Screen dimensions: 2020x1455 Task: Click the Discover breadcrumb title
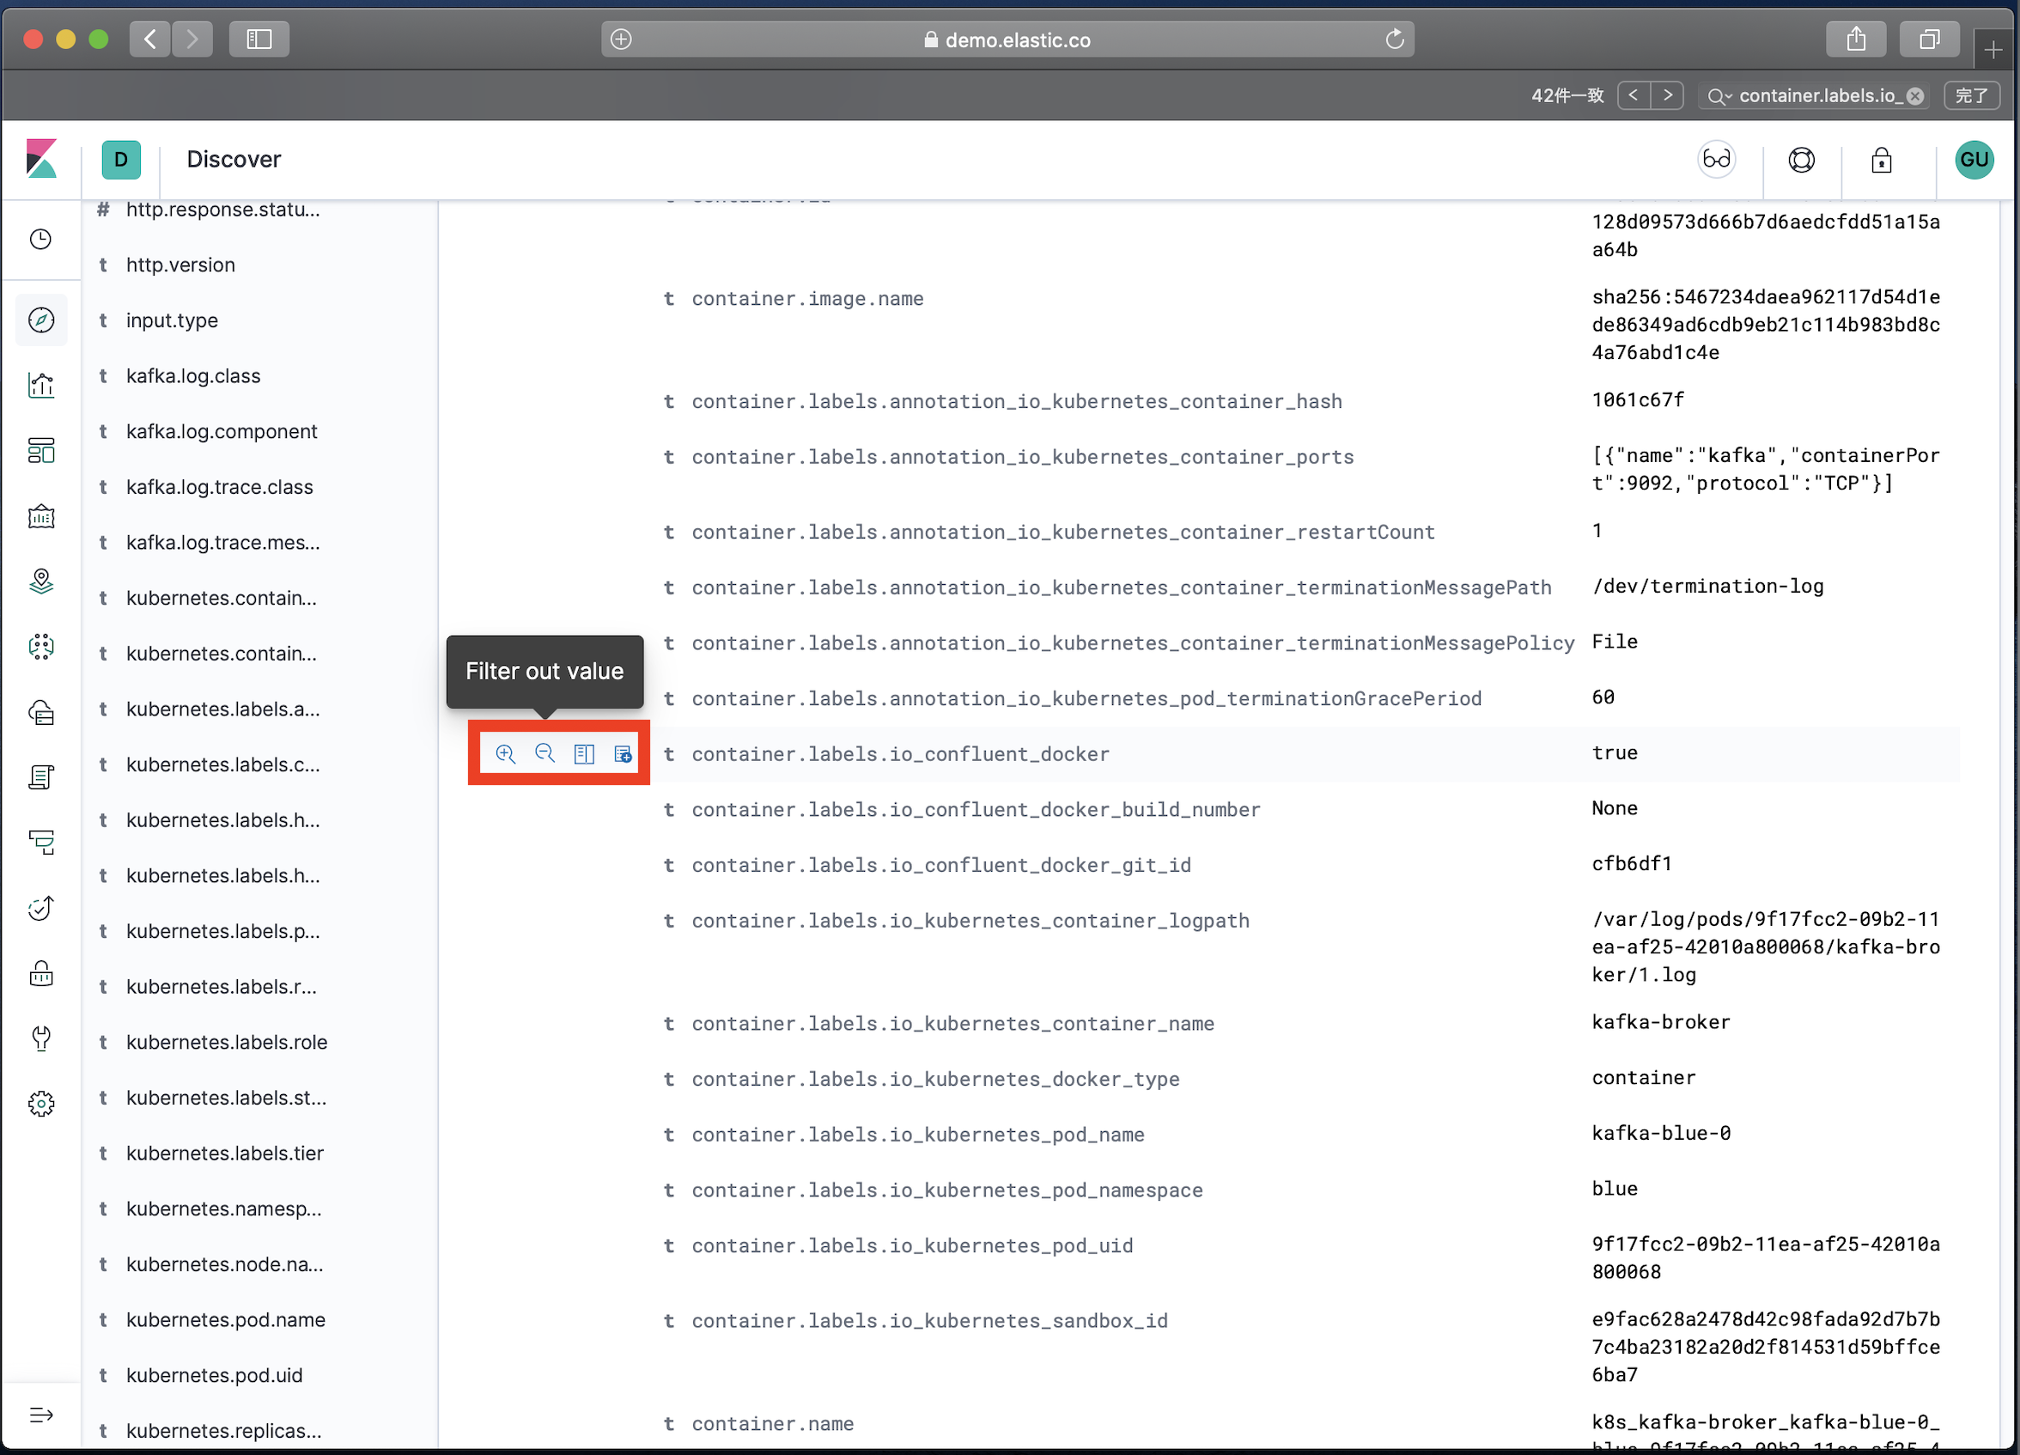coord(234,160)
